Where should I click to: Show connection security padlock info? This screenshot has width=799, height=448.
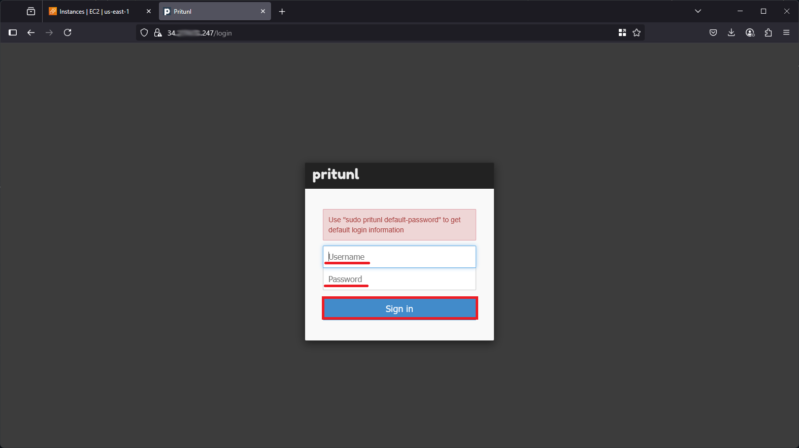(158, 32)
